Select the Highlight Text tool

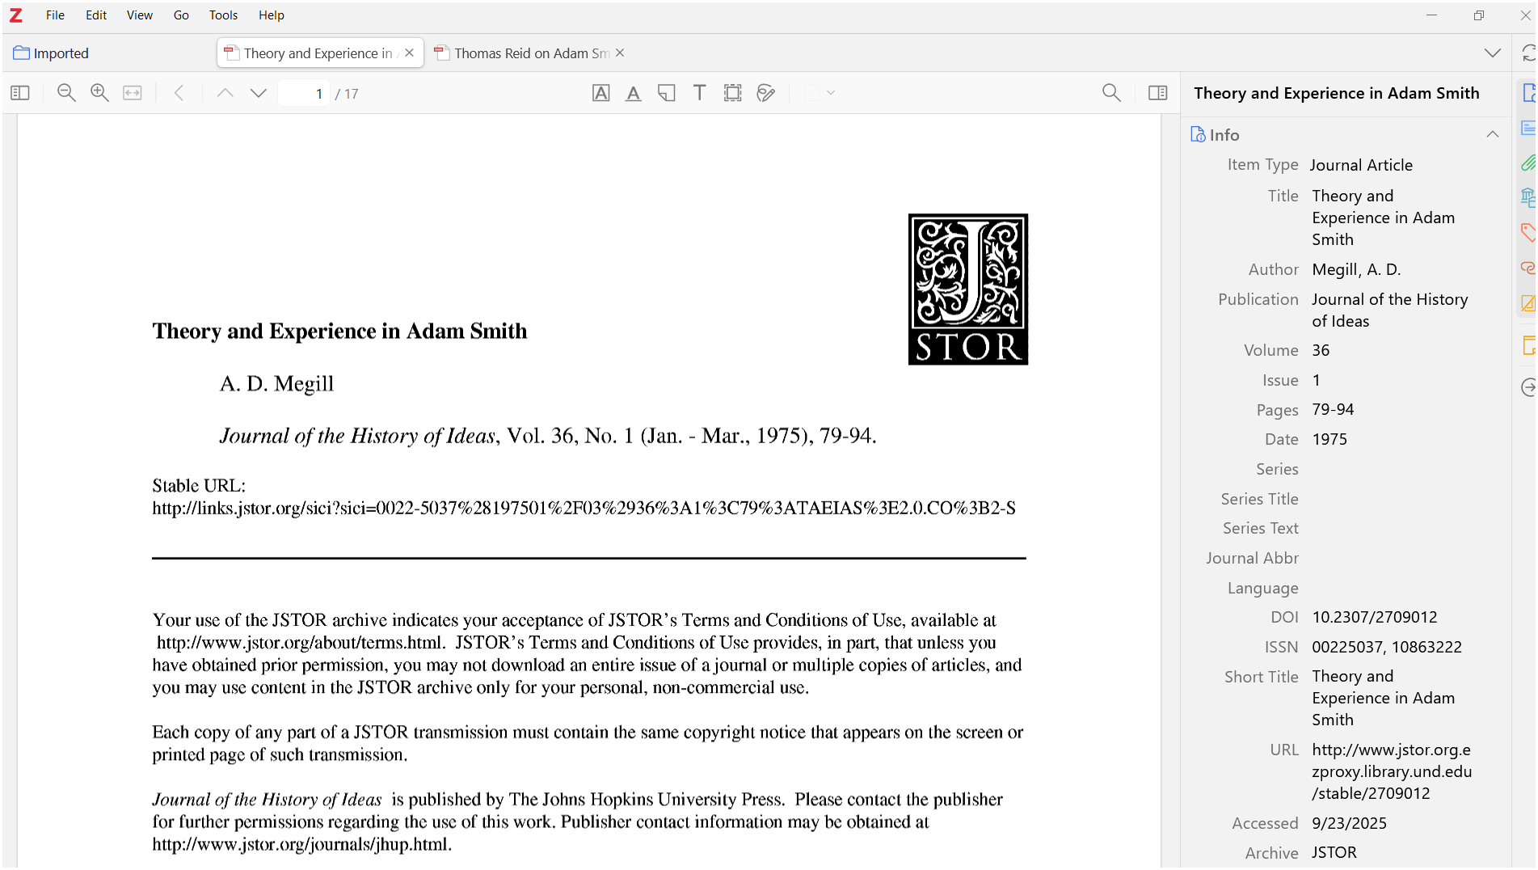(x=601, y=93)
